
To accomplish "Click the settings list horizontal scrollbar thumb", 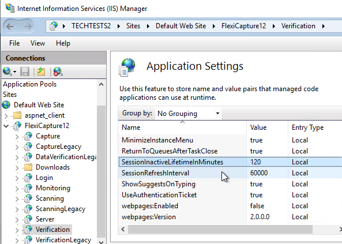I will pyautogui.click(x=220, y=229).
